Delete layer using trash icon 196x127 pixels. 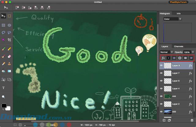(192, 120)
